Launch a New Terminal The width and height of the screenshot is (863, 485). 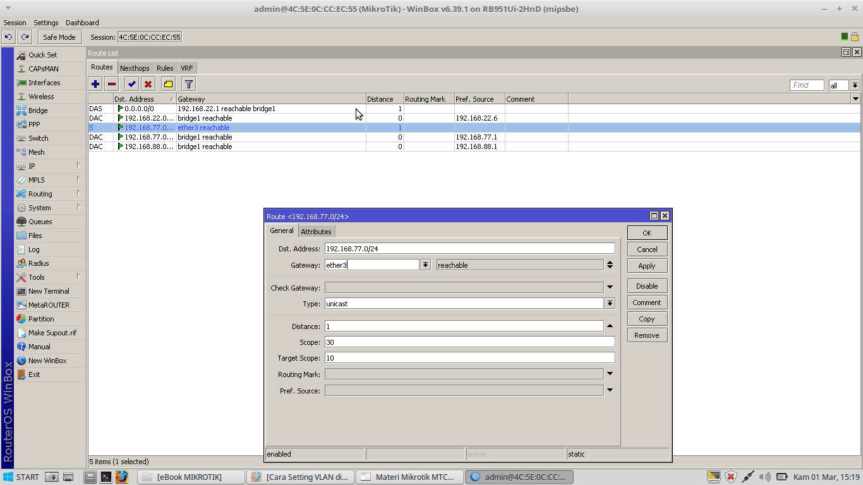[x=50, y=291]
